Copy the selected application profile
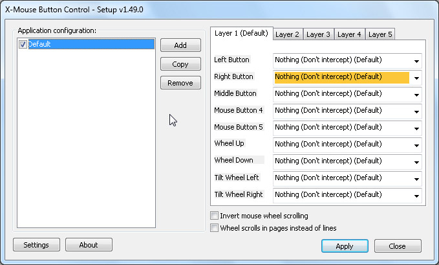This screenshot has width=439, height=265. point(180,64)
